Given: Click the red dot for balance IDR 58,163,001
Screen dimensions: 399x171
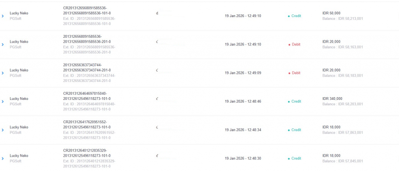Looking at the screenshot, I should (289, 45).
